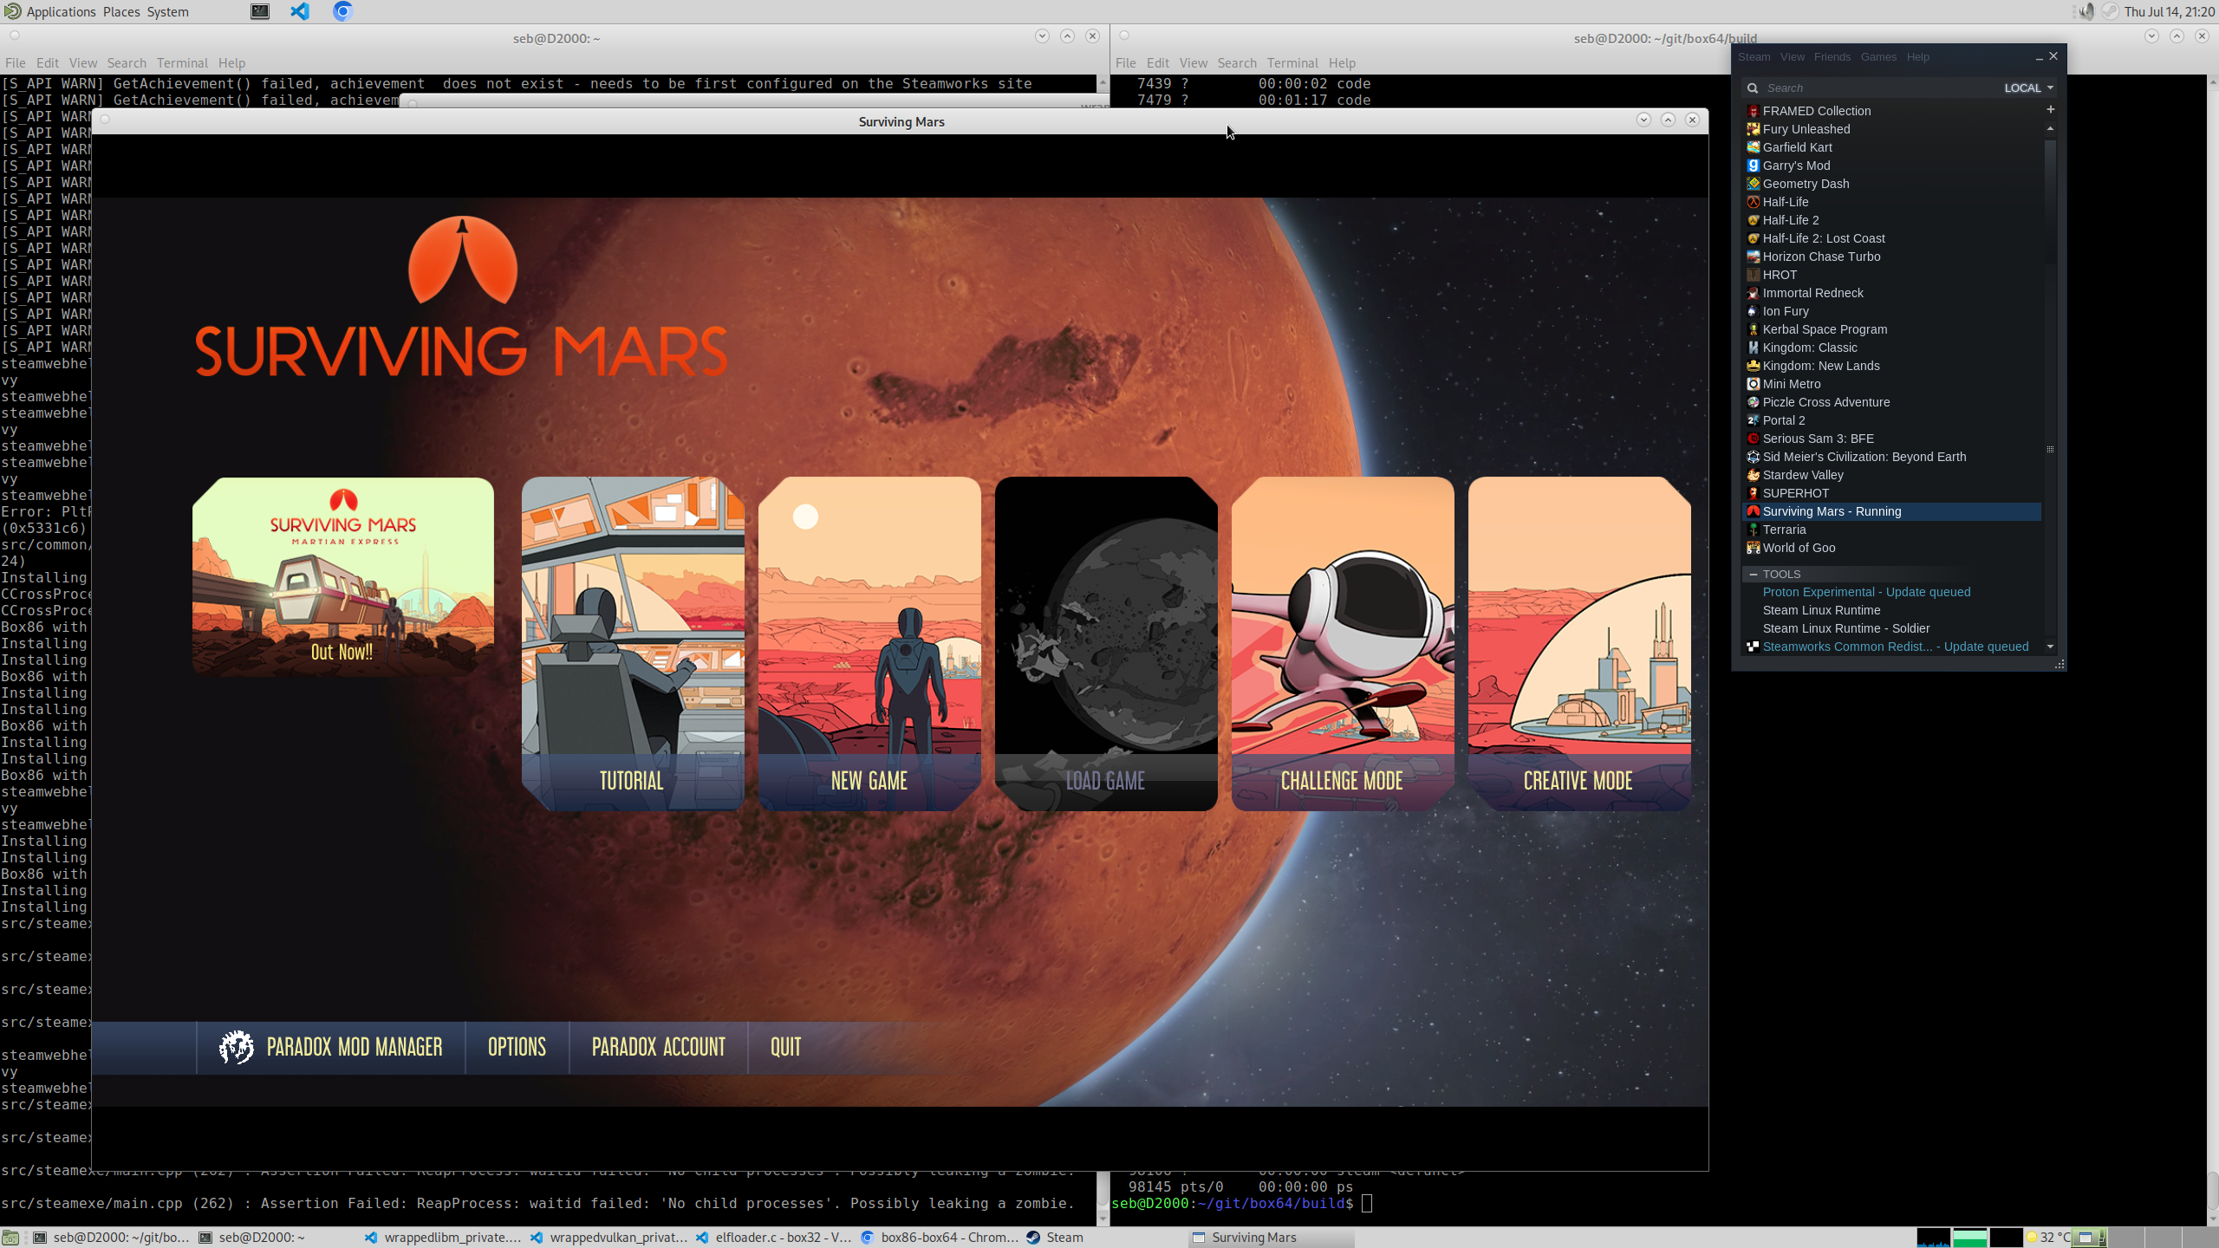Click the Garry's Mod icon in Steam list
2219x1248 pixels.
1753,166
